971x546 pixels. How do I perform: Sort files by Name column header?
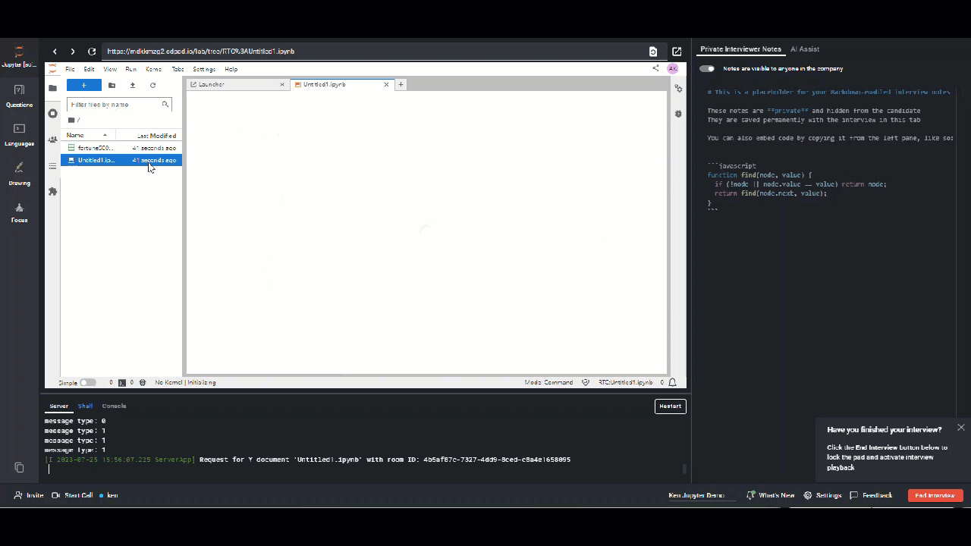click(x=75, y=136)
